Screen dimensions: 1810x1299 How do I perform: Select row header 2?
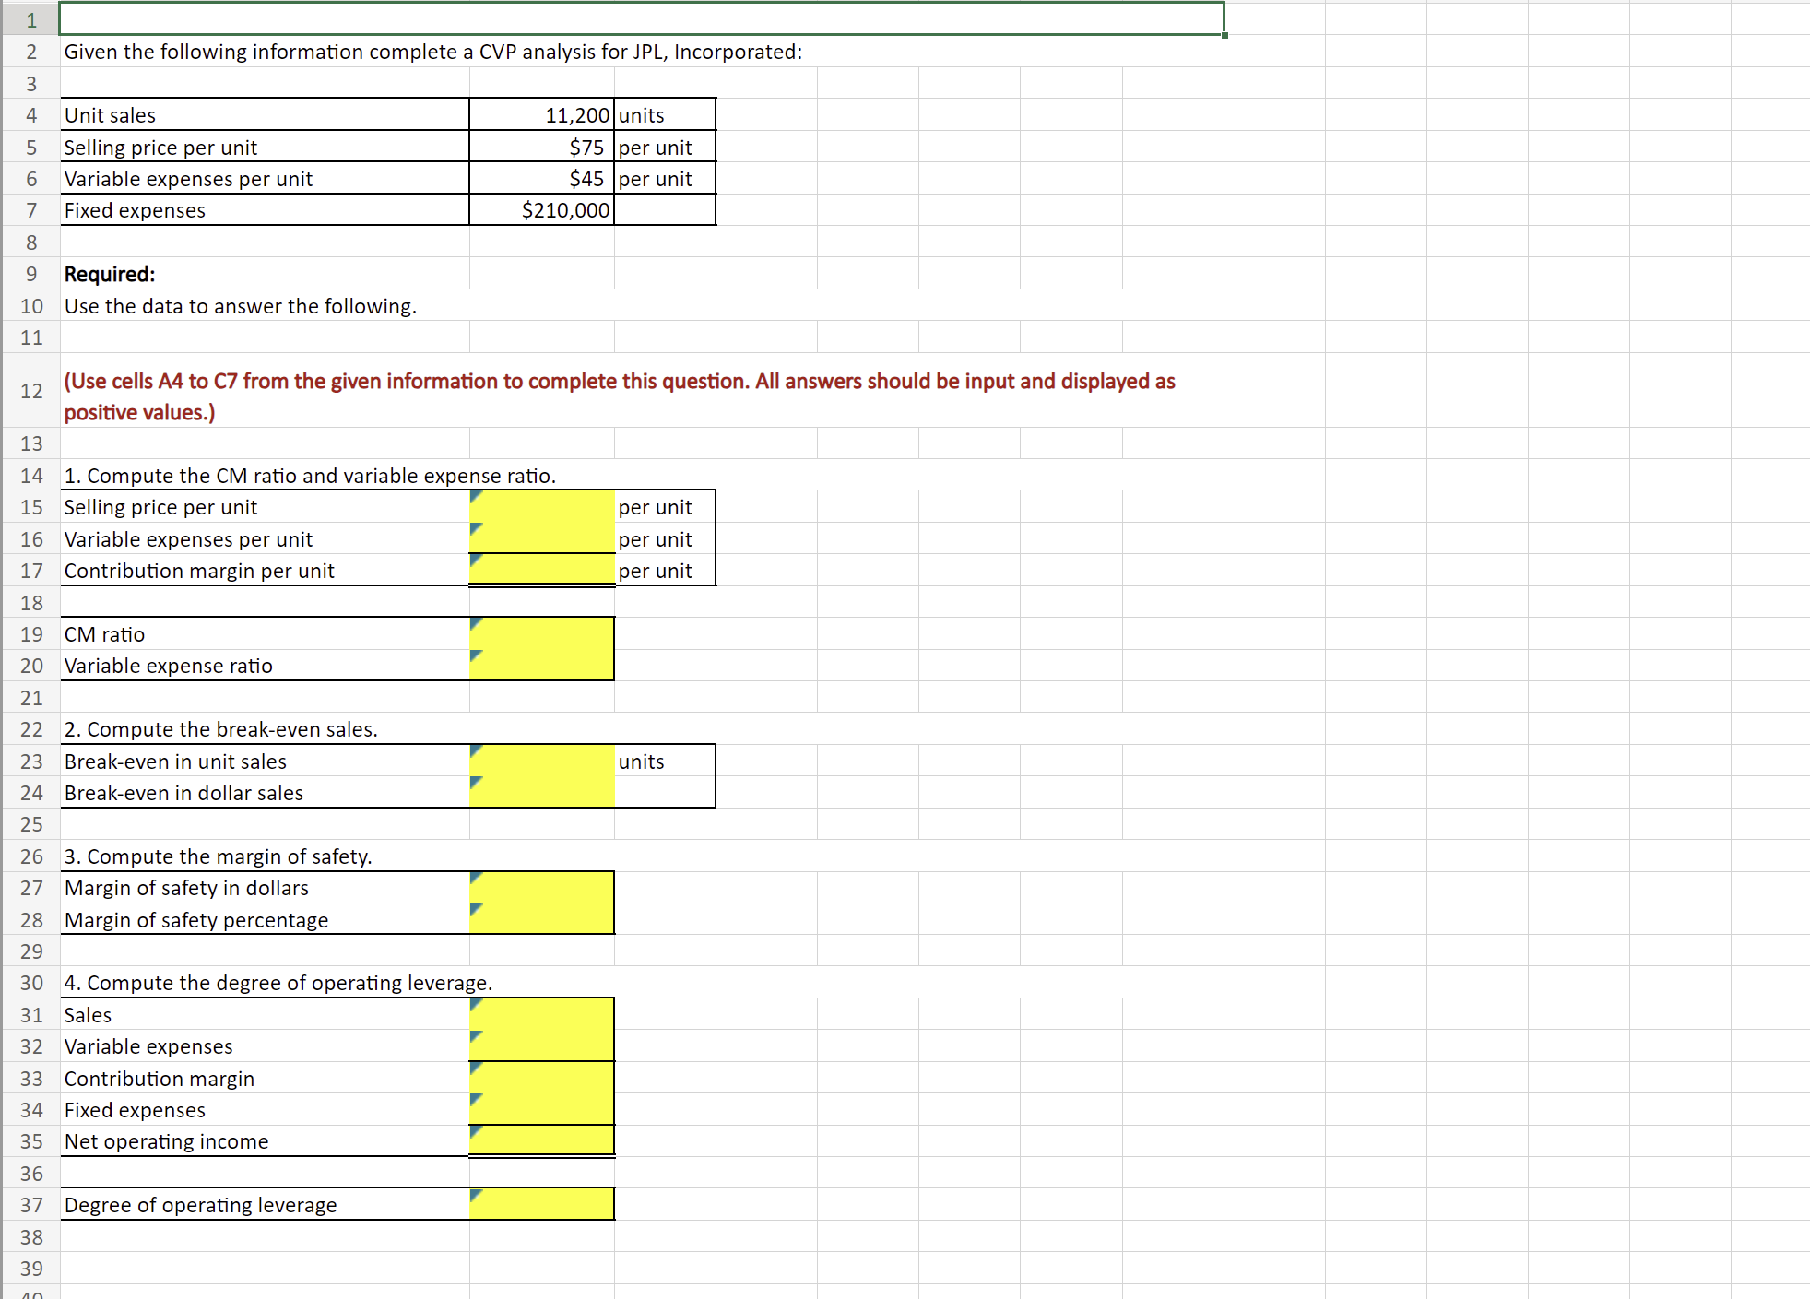(x=30, y=52)
